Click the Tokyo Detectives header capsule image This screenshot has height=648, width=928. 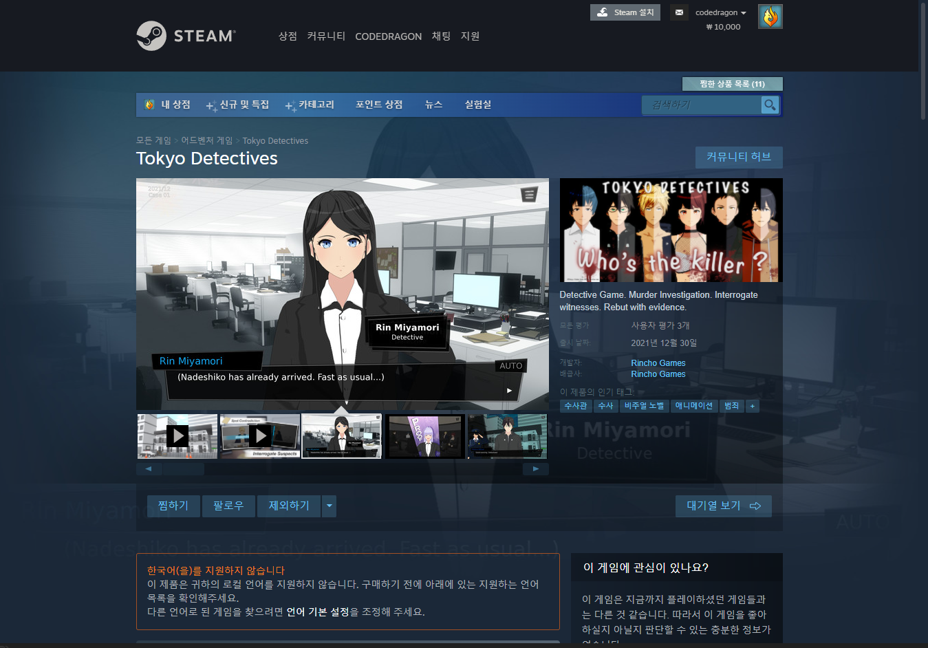[671, 230]
